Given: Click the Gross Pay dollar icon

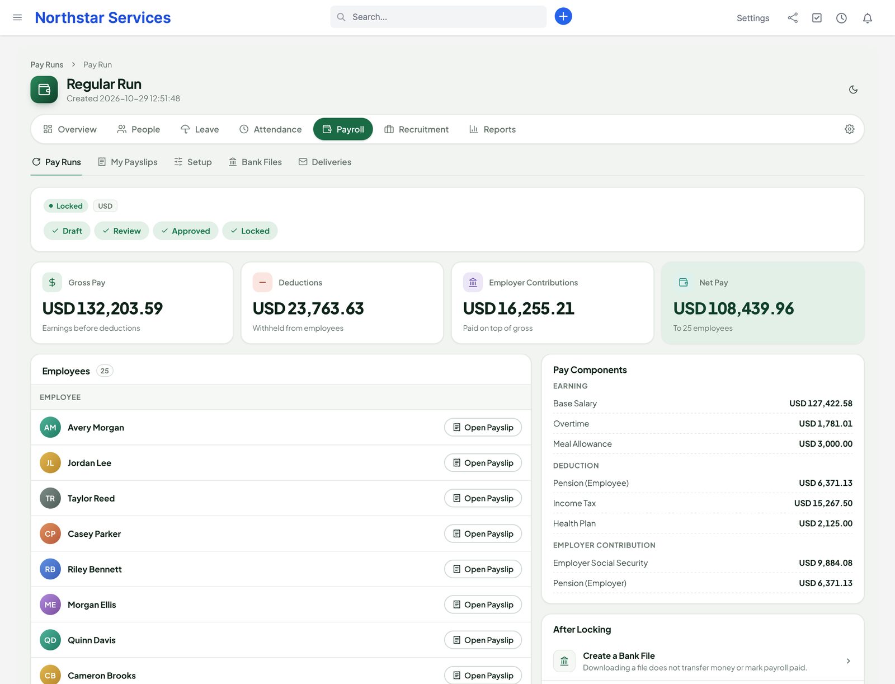Looking at the screenshot, I should (52, 283).
